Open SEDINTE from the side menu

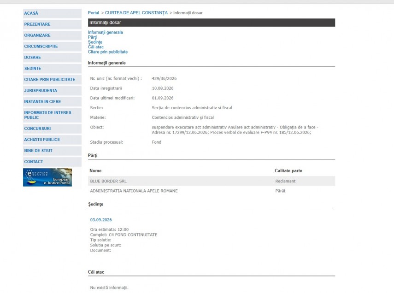click(x=52, y=69)
